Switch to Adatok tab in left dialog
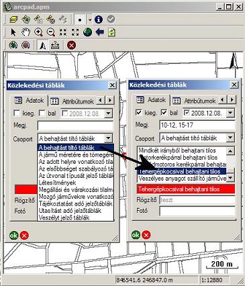The width and height of the screenshot is (245, 286). pyautogui.click(x=30, y=101)
